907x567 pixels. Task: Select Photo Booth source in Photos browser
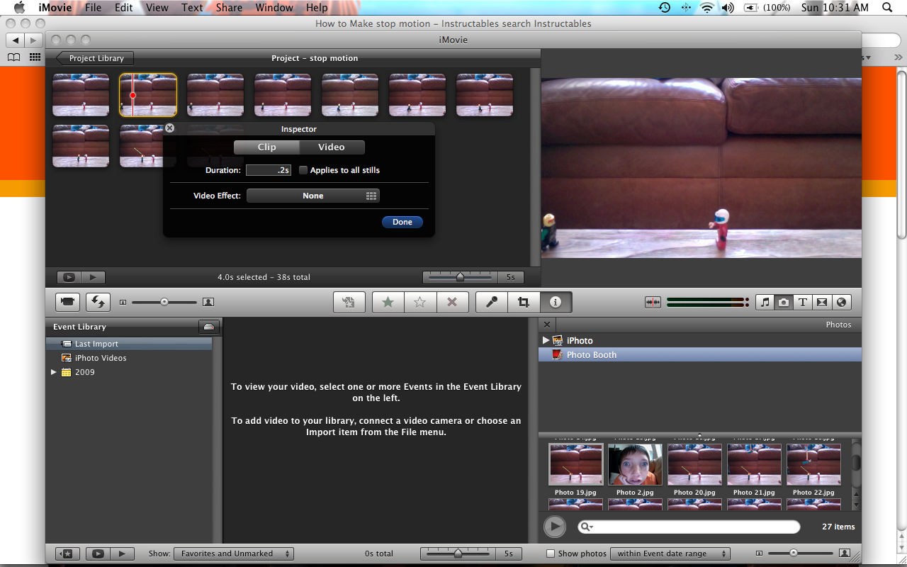(x=700, y=354)
